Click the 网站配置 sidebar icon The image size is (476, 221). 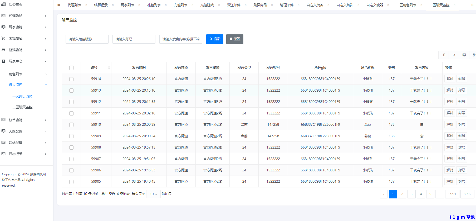3,143
